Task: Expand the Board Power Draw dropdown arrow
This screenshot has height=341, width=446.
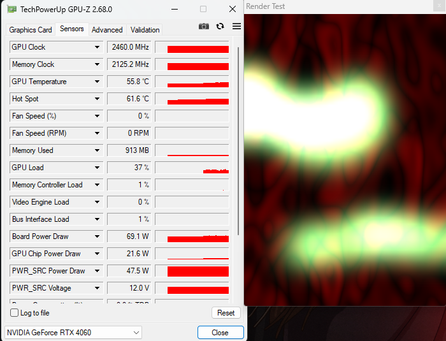Action: coord(97,236)
